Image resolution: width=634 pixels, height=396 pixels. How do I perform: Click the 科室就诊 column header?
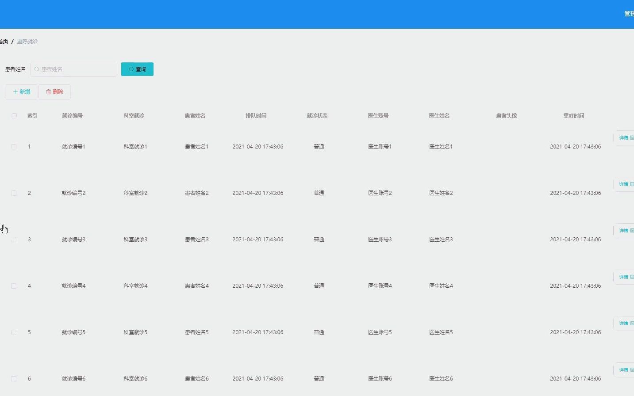(x=134, y=116)
